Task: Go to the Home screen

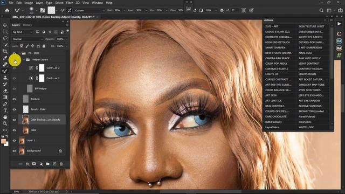Action: click(x=7, y=10)
